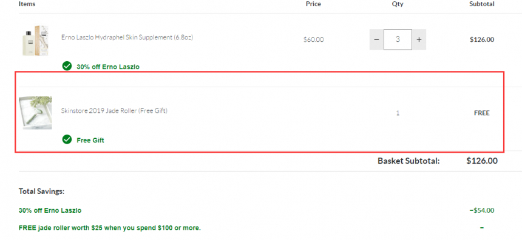Viewport: 522px width, 240px height.
Task: Click the Free Gift offer label
Action: [x=90, y=140]
